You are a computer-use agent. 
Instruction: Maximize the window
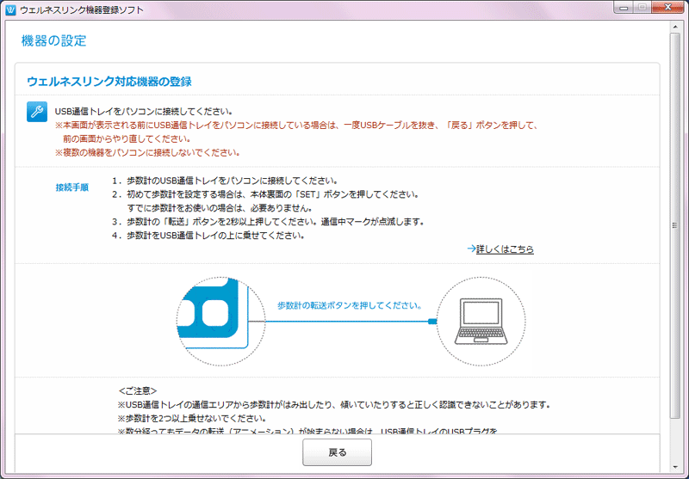click(642, 7)
